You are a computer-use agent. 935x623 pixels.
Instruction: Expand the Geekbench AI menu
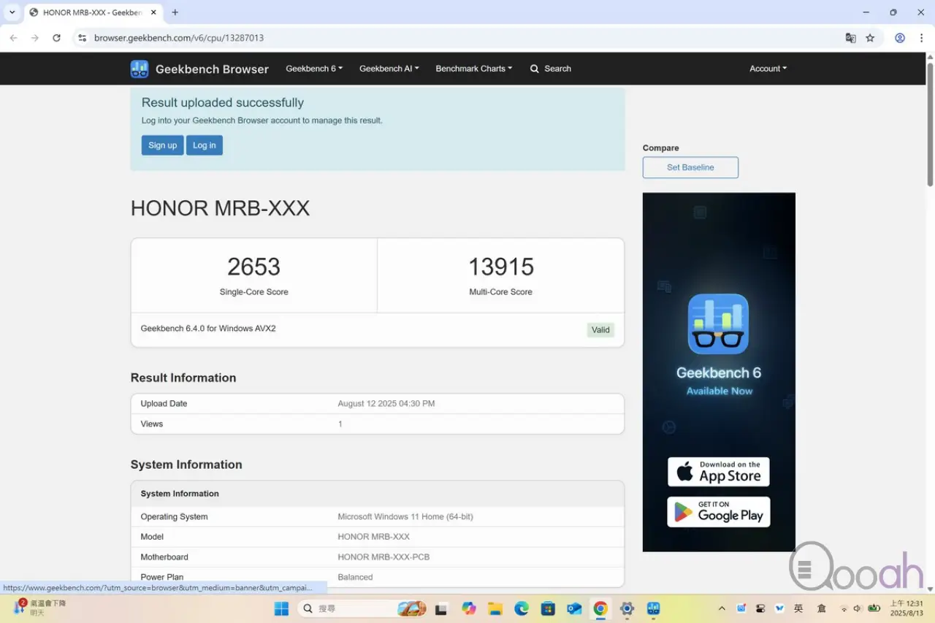[x=389, y=69]
